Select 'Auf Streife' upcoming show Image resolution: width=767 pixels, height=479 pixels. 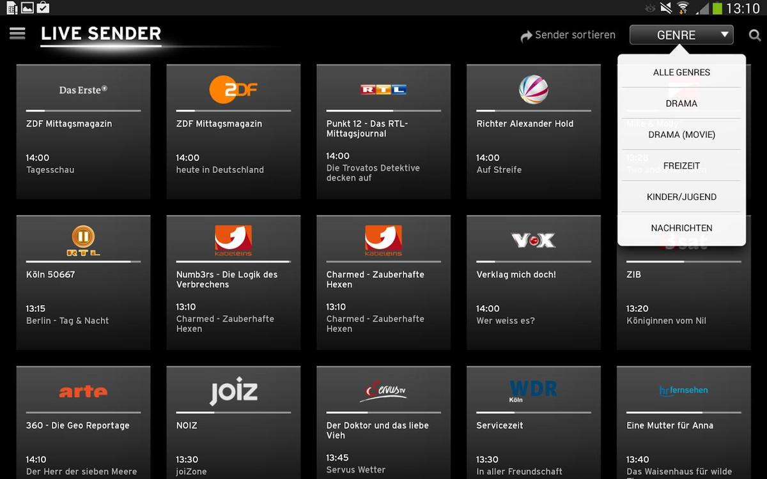tap(499, 170)
